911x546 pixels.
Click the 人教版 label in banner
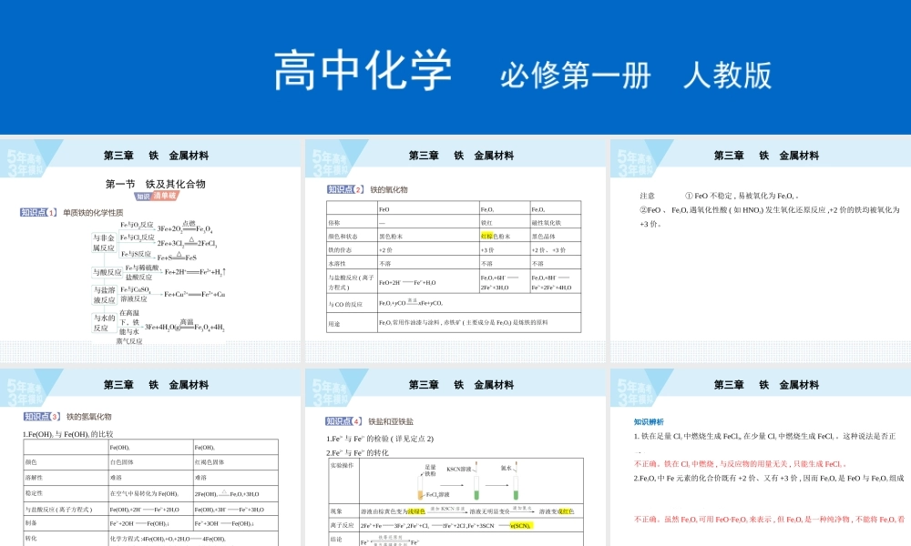pyautogui.click(x=727, y=76)
